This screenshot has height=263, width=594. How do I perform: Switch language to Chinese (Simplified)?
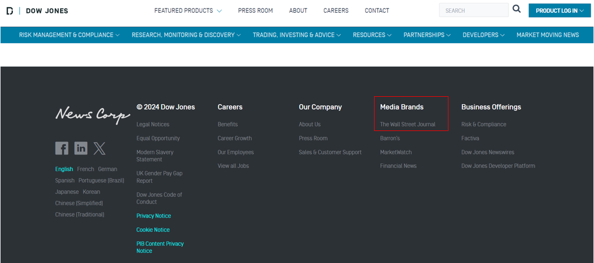point(79,203)
